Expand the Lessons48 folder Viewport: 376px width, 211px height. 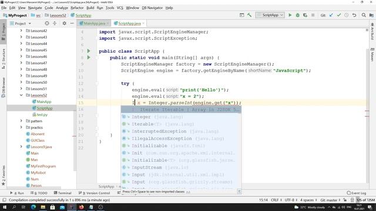[21, 69]
